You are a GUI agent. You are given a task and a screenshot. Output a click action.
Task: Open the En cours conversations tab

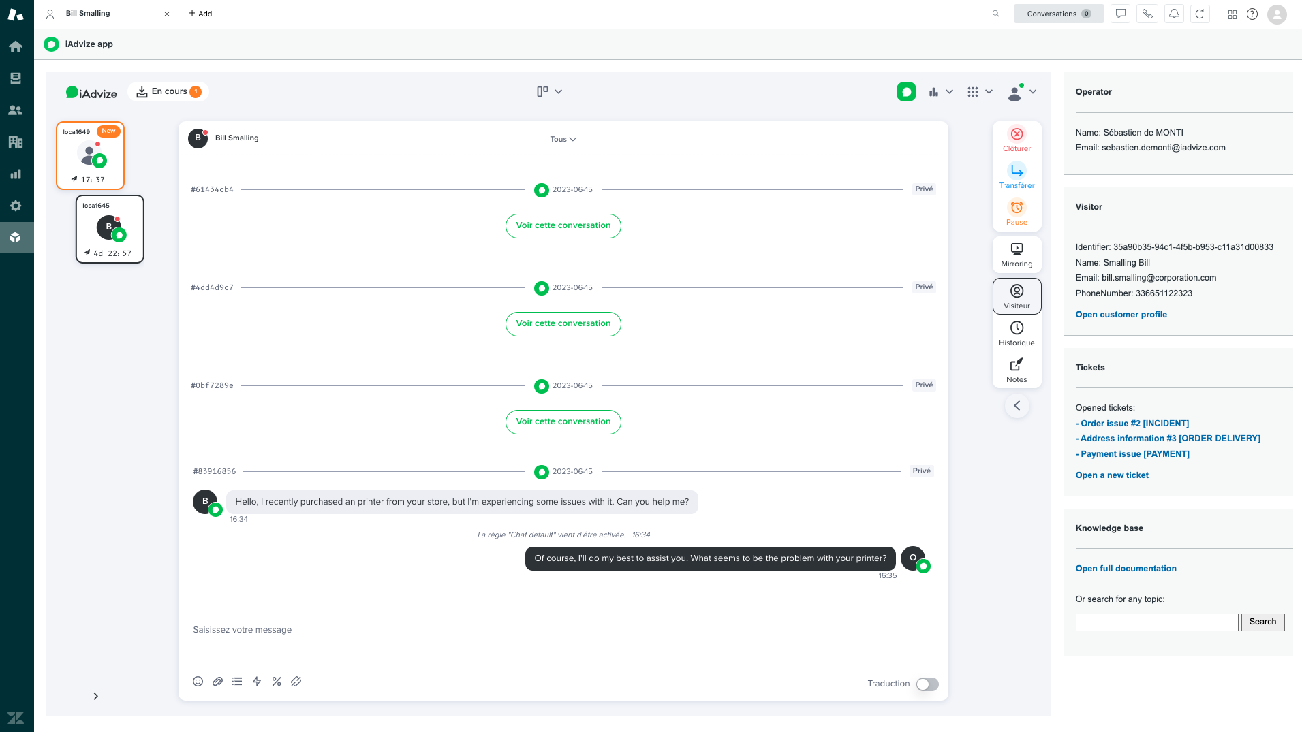(x=168, y=92)
